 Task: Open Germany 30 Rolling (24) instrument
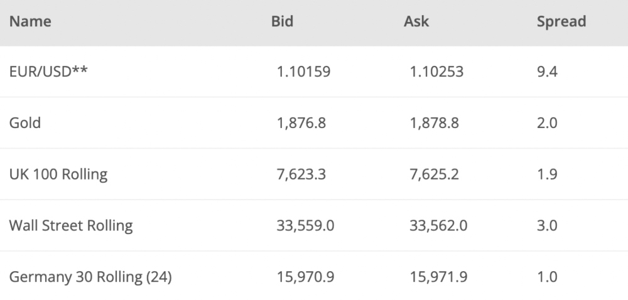click(90, 277)
